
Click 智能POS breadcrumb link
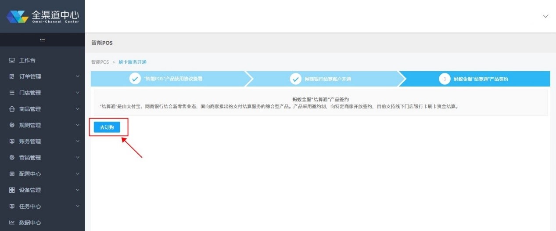click(x=100, y=62)
